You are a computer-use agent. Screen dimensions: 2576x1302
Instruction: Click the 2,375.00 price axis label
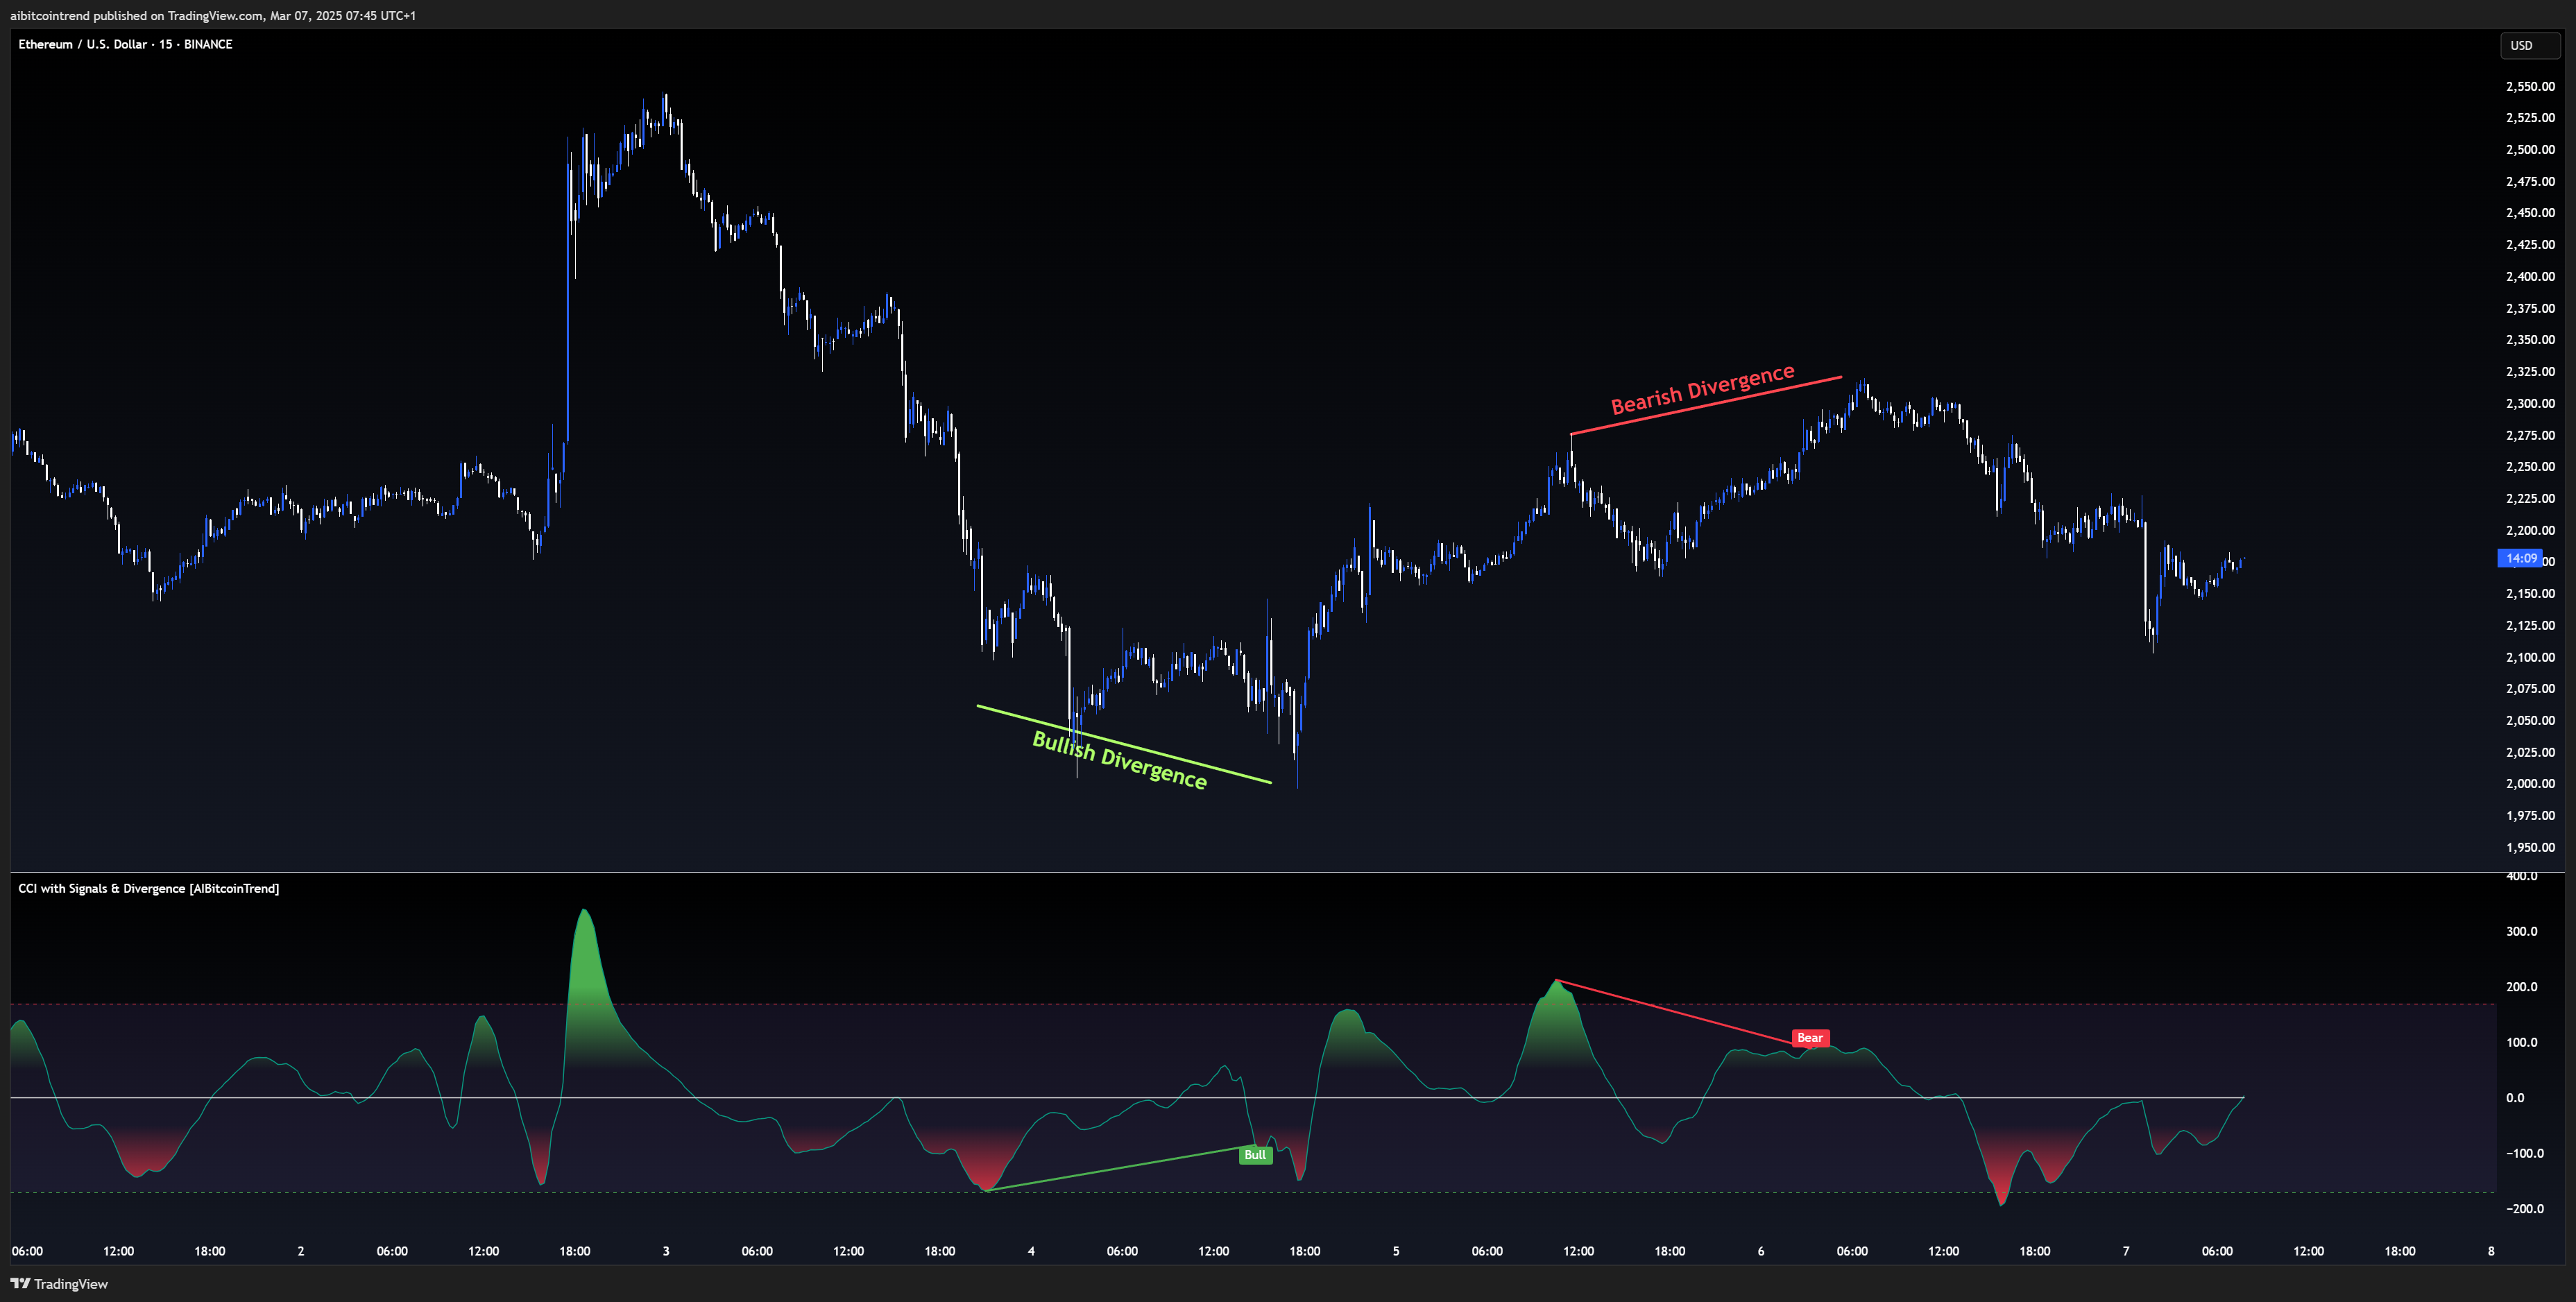tap(2529, 308)
